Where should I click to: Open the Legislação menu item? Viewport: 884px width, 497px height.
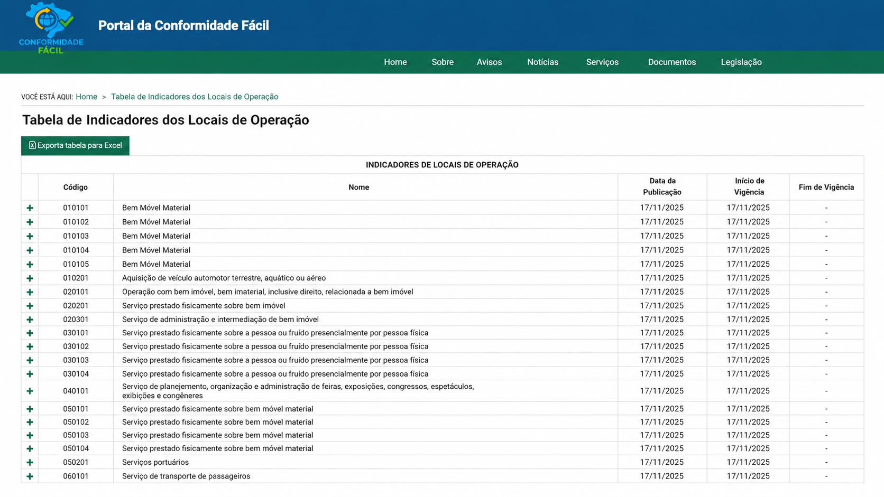pyautogui.click(x=741, y=62)
